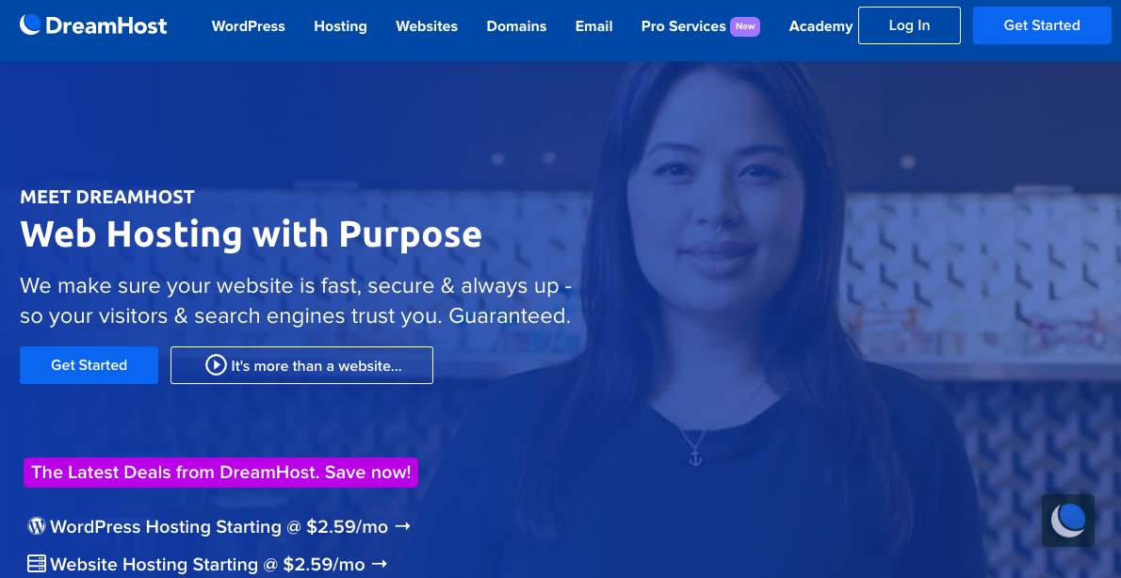This screenshot has width=1121, height=578.
Task: Click the server stack hosting icon
Action: coord(37,564)
